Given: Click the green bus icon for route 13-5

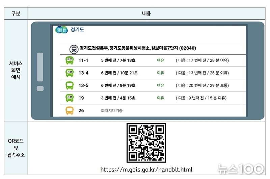Looking at the screenshot, I should point(70,85).
